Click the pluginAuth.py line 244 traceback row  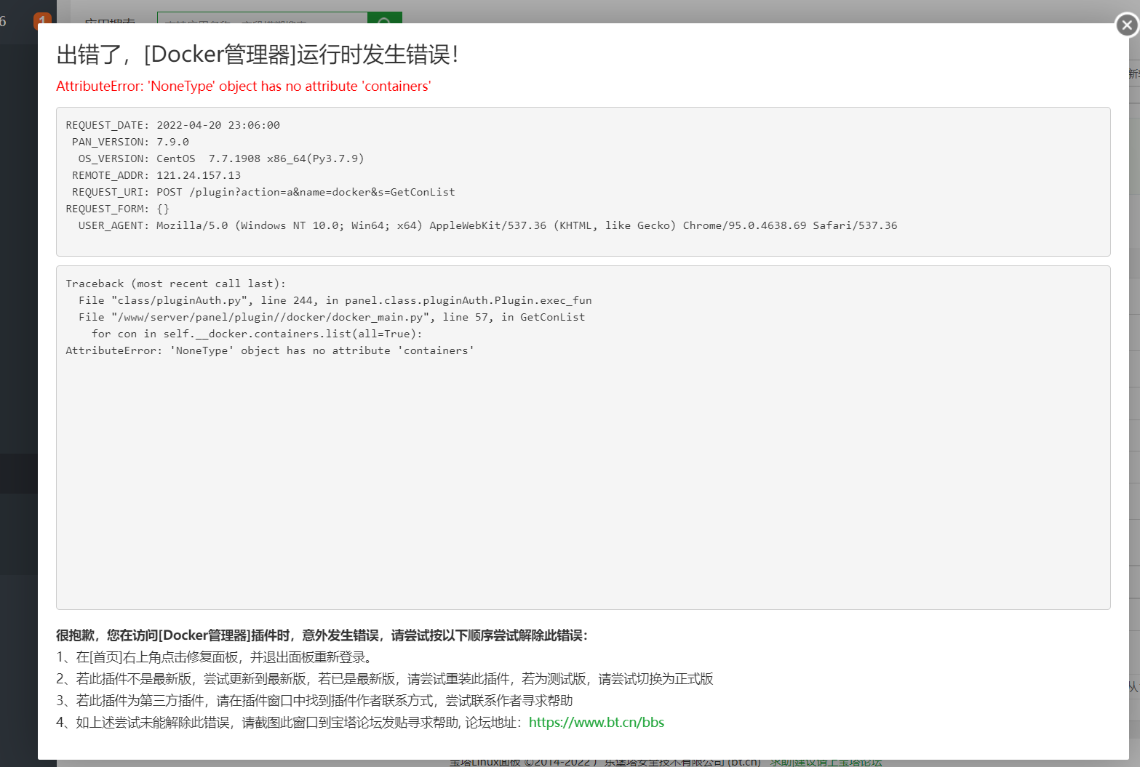[x=335, y=300]
